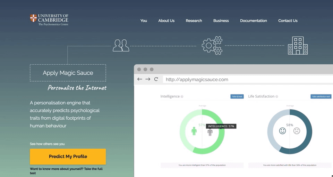Click the first grey window dot in mockup
Screen dimensions: 333x177
pos(139,69)
